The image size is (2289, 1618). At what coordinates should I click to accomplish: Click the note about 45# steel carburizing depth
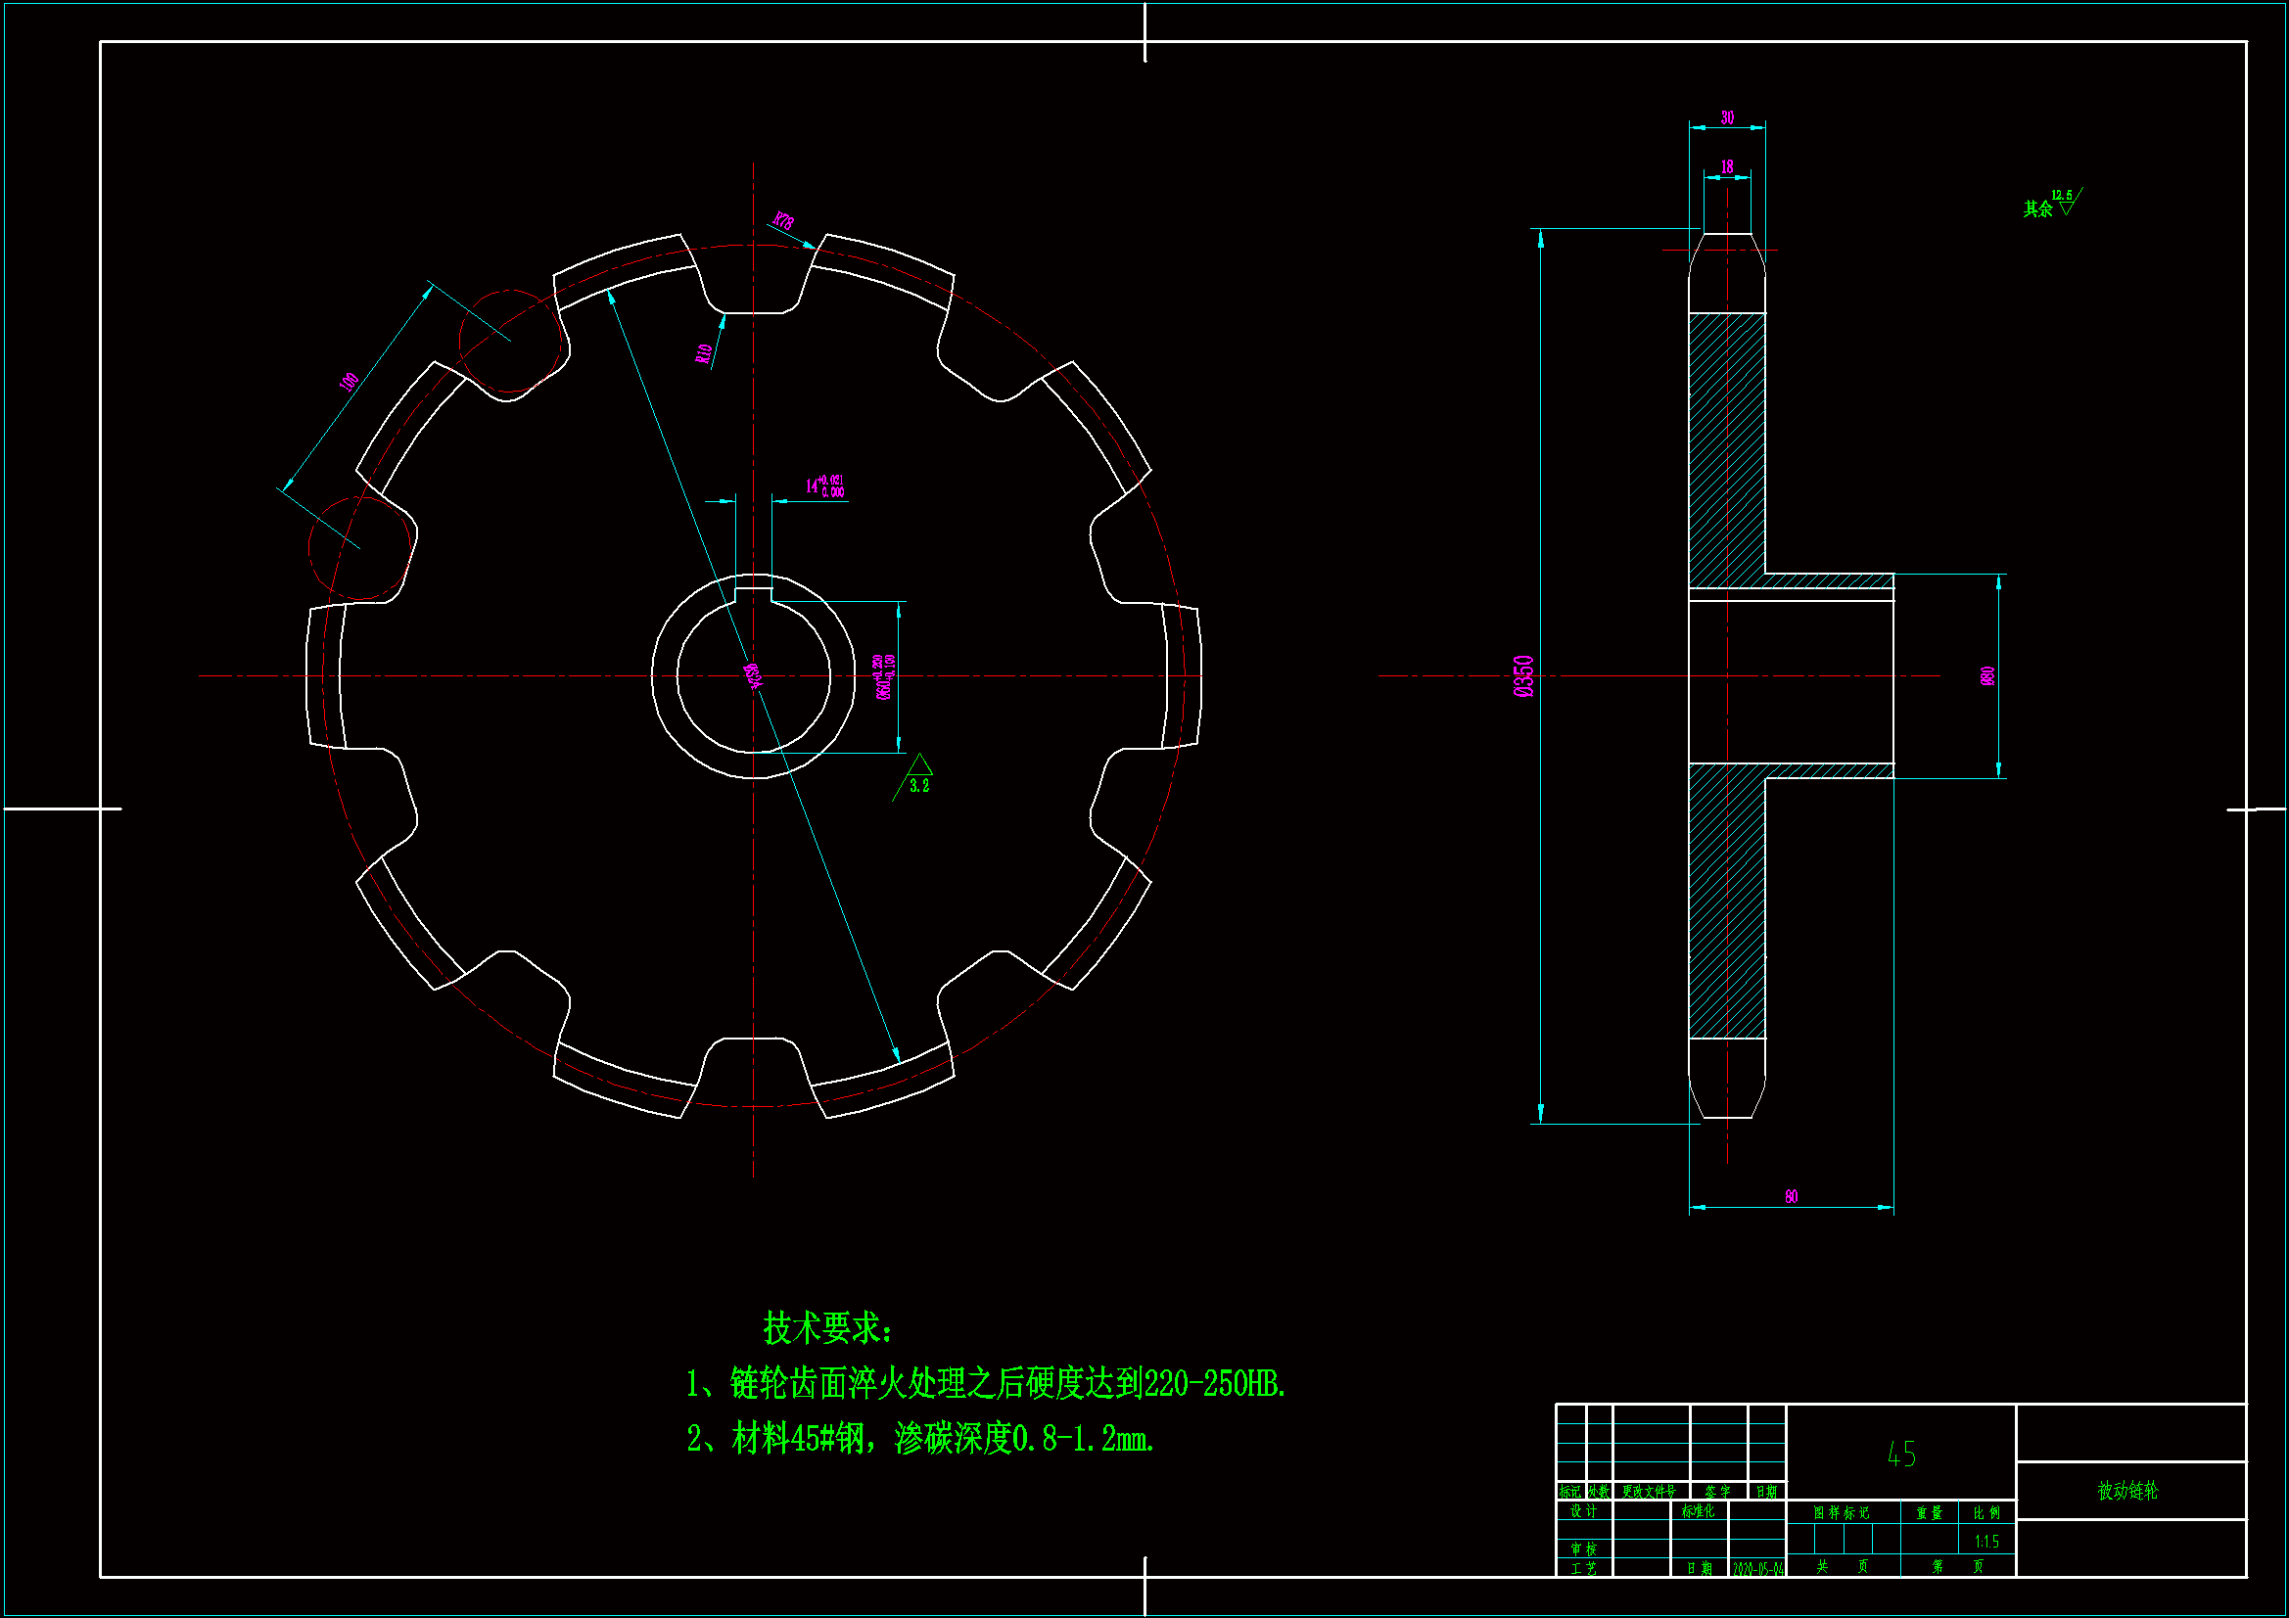(x=919, y=1439)
